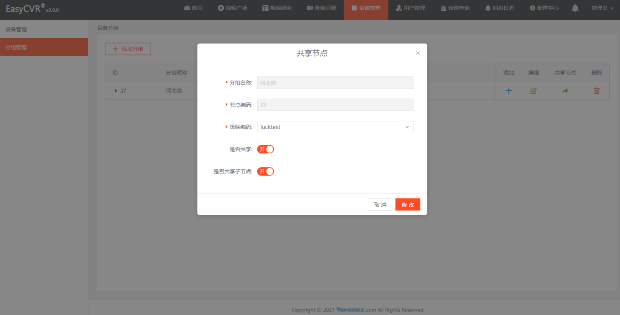The height and width of the screenshot is (315, 620).
Task: Click the ID column header
Action: tap(115, 73)
